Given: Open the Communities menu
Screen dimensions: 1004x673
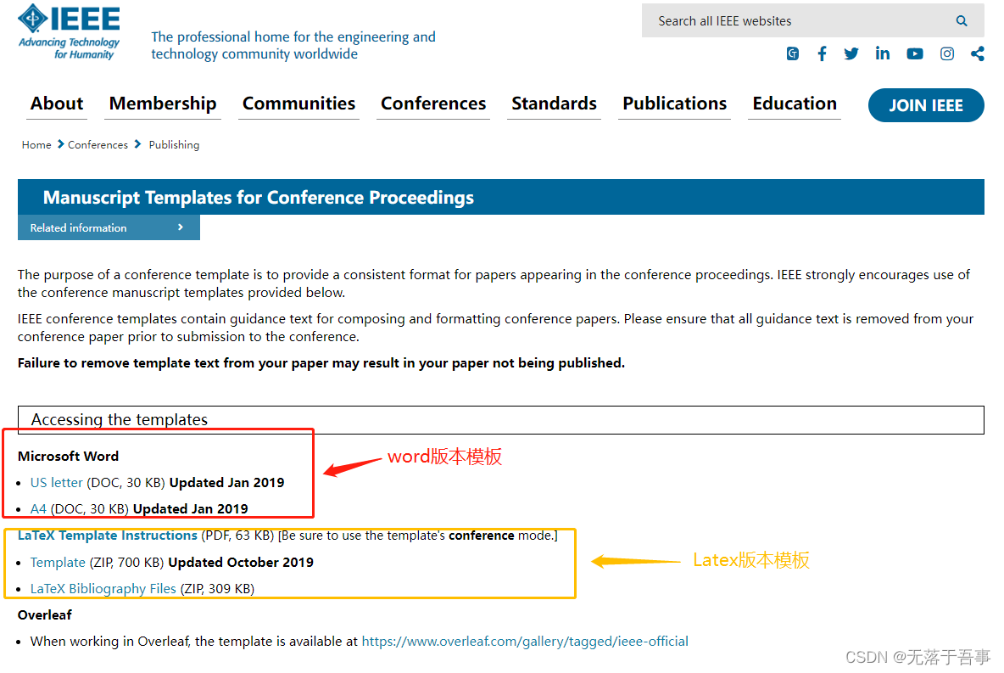Looking at the screenshot, I should tap(298, 104).
